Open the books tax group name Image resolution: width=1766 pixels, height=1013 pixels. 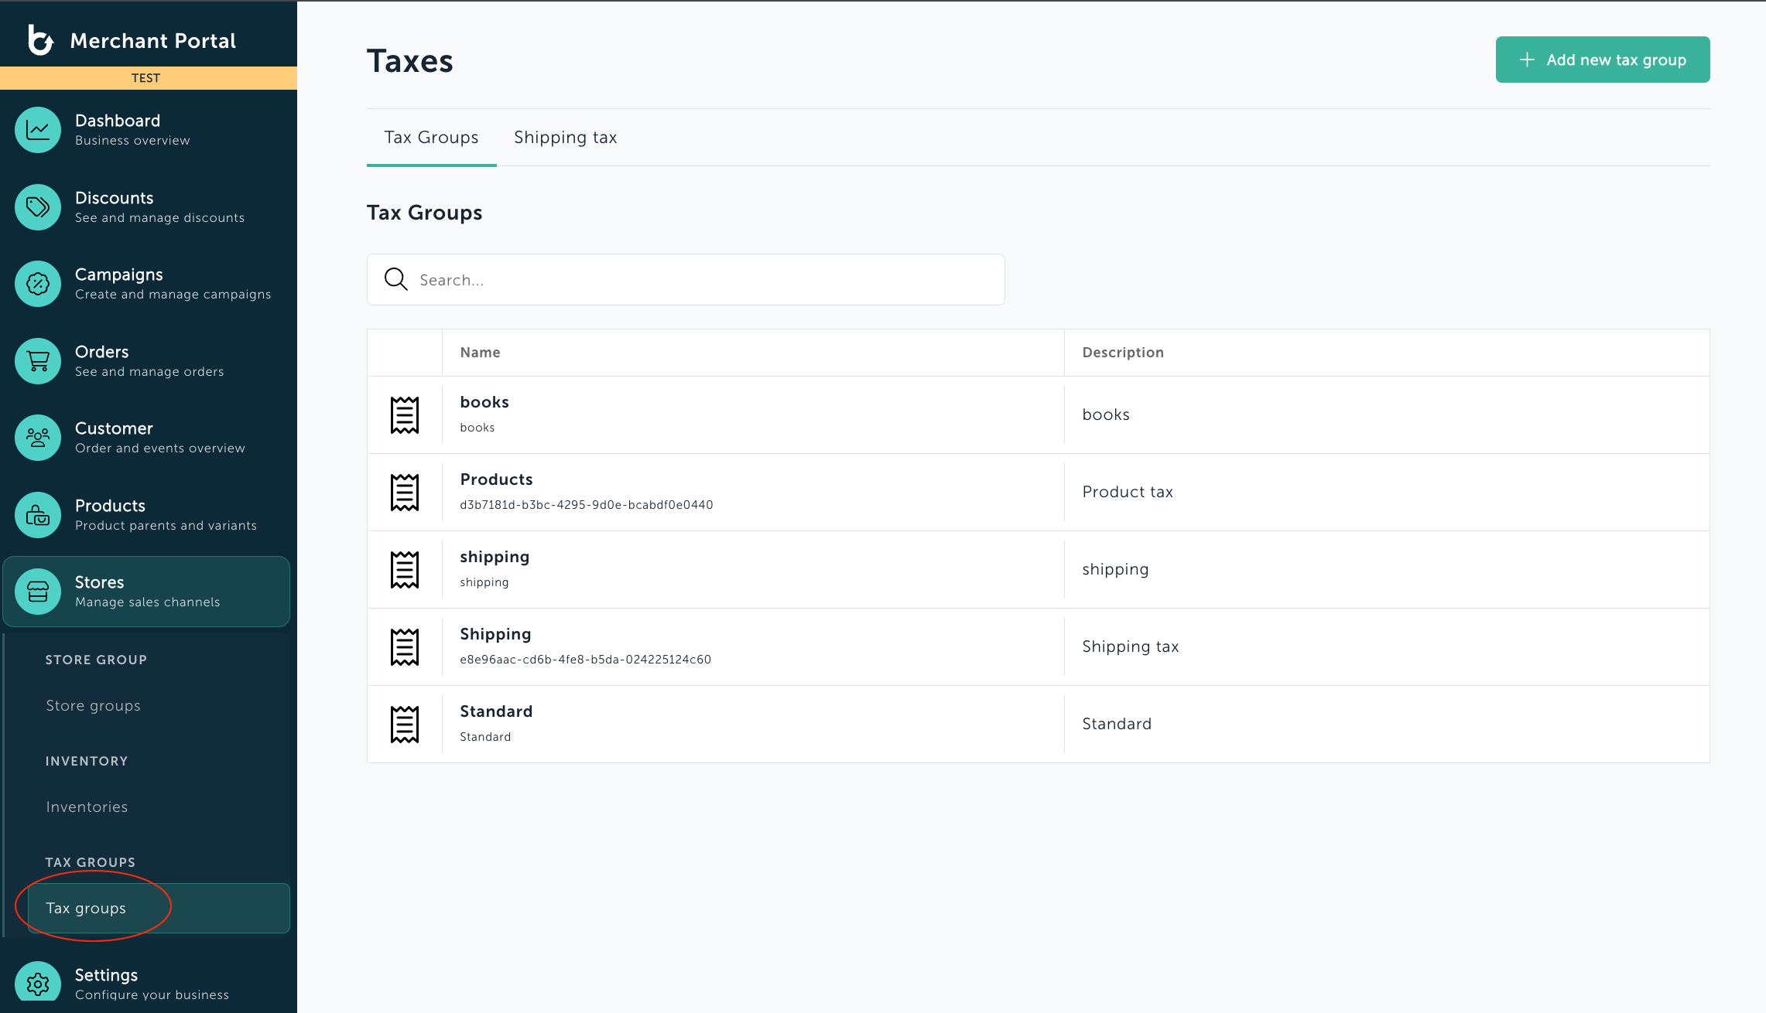coord(484,402)
